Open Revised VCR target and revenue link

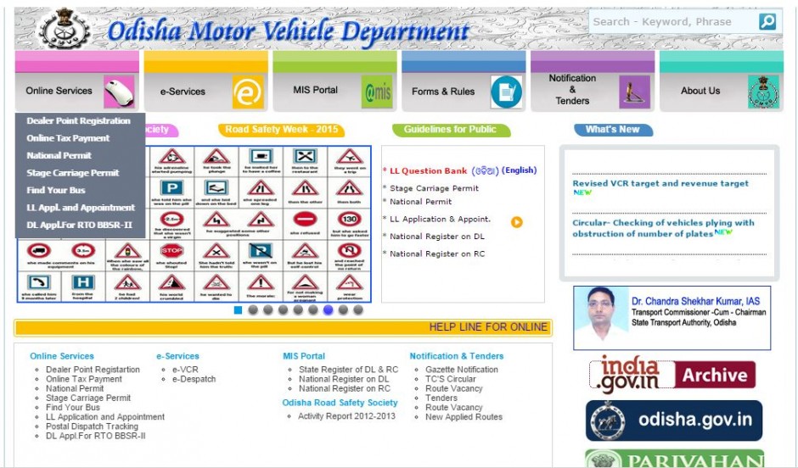(x=660, y=183)
